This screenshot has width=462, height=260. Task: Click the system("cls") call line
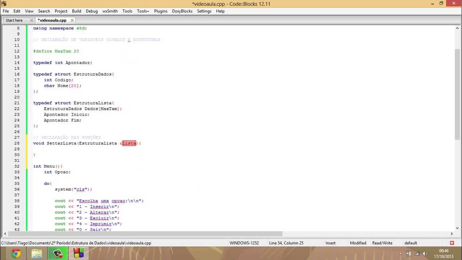(74, 189)
